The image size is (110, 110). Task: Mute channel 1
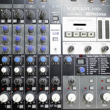[9, 89]
